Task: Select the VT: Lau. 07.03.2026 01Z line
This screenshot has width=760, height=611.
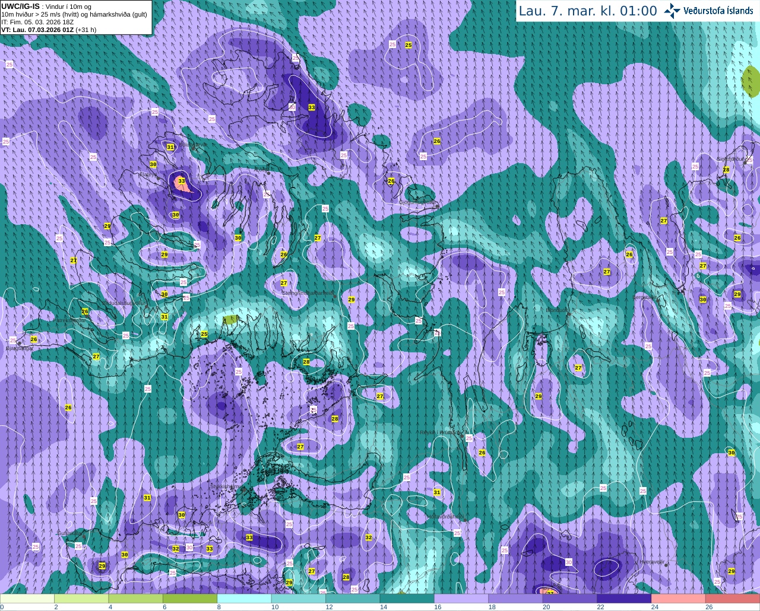Action: [49, 30]
